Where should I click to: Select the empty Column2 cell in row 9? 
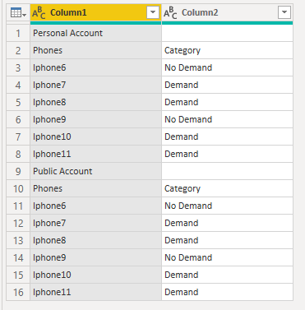pyautogui.click(x=227, y=171)
